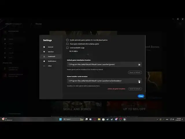Viewport: 185px width, 139px height.
Task: Browse for game installer cache folder
Action: (x=139, y=81)
